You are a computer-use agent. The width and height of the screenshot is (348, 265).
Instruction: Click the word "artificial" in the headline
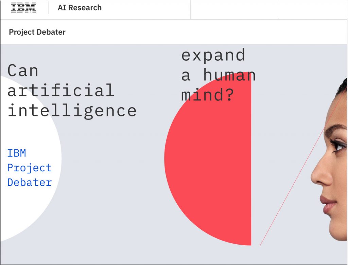[61, 90]
